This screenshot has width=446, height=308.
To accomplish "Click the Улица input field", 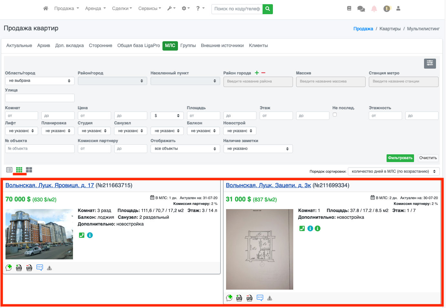I will (40, 98).
